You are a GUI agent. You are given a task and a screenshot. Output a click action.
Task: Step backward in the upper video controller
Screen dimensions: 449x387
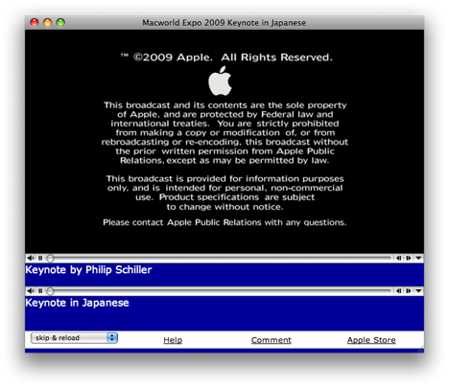[398, 258]
